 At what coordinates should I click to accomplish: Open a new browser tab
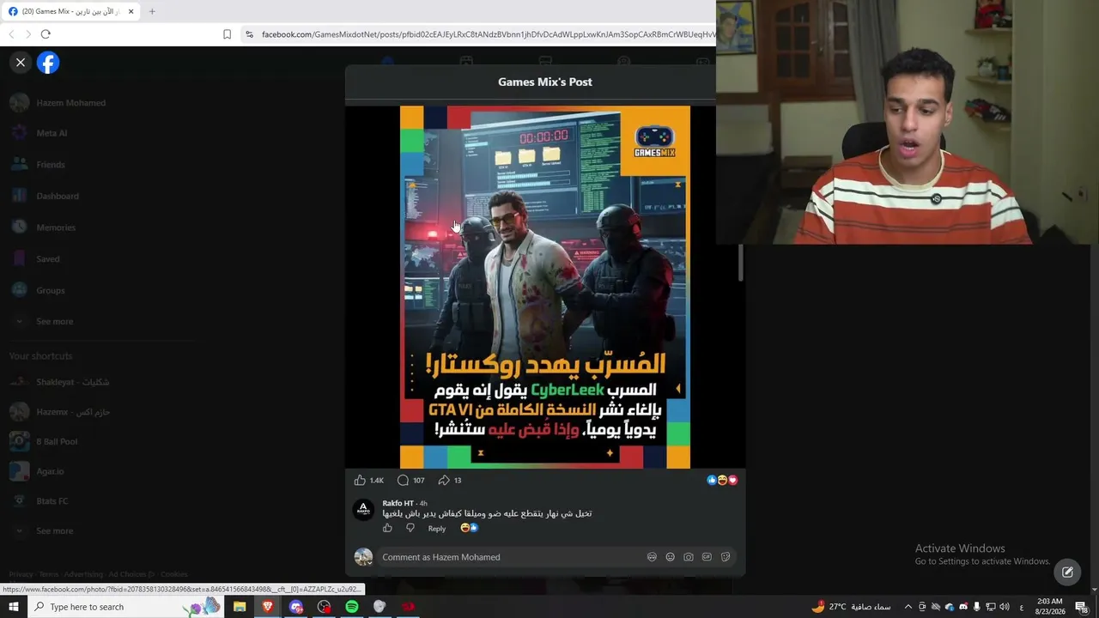click(x=152, y=12)
